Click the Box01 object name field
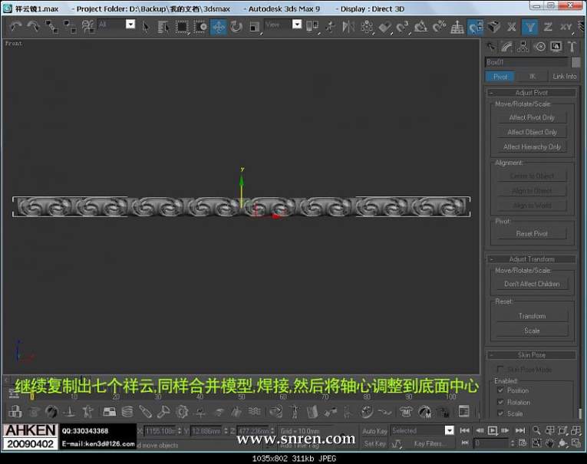Viewport: 587px width, 464px height. pos(527,62)
